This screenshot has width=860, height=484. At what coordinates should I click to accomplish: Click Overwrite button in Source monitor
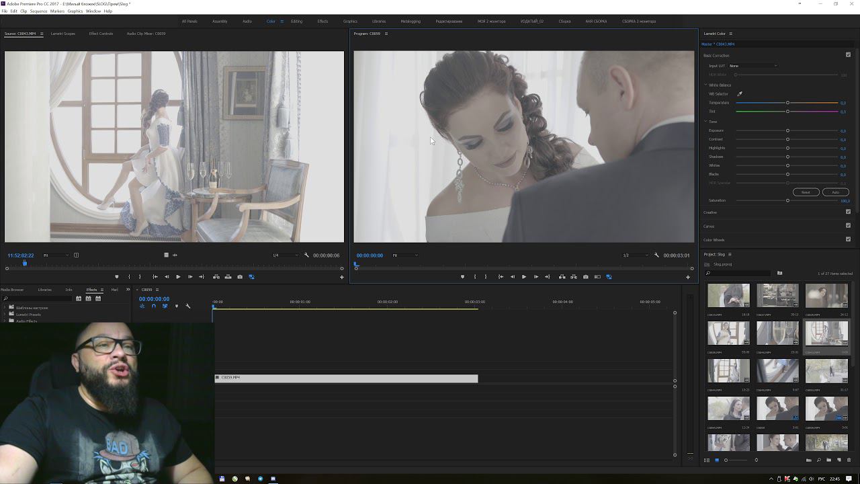click(228, 276)
